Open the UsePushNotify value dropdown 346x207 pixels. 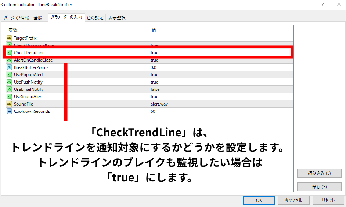[220, 82]
